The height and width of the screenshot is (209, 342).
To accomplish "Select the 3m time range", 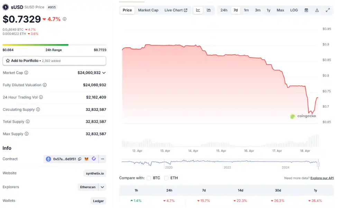I will [258, 10].
